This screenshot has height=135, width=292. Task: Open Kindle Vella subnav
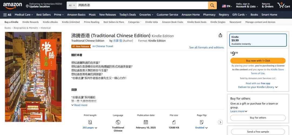[x=152, y=22]
